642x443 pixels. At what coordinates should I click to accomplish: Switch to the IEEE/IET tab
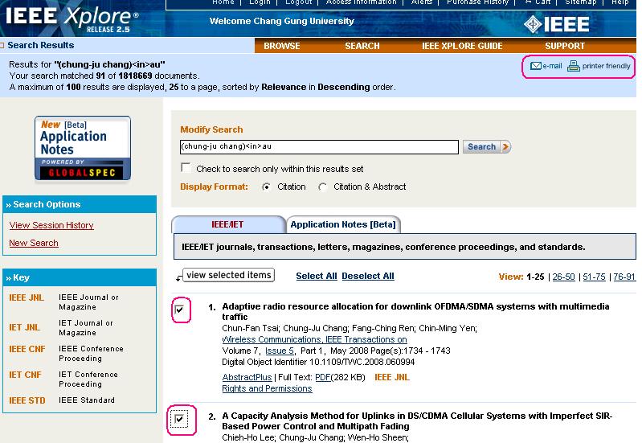pos(227,224)
